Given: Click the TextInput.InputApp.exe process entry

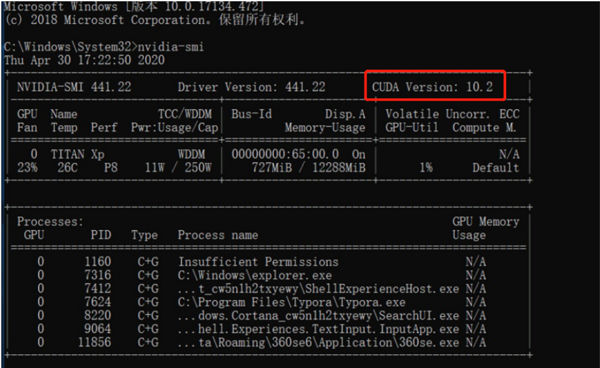Looking at the screenshot, I should tap(318, 329).
